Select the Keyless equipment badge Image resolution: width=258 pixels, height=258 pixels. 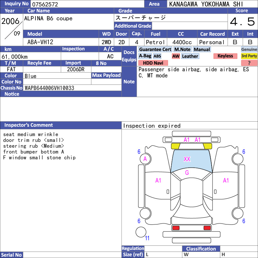(225, 56)
